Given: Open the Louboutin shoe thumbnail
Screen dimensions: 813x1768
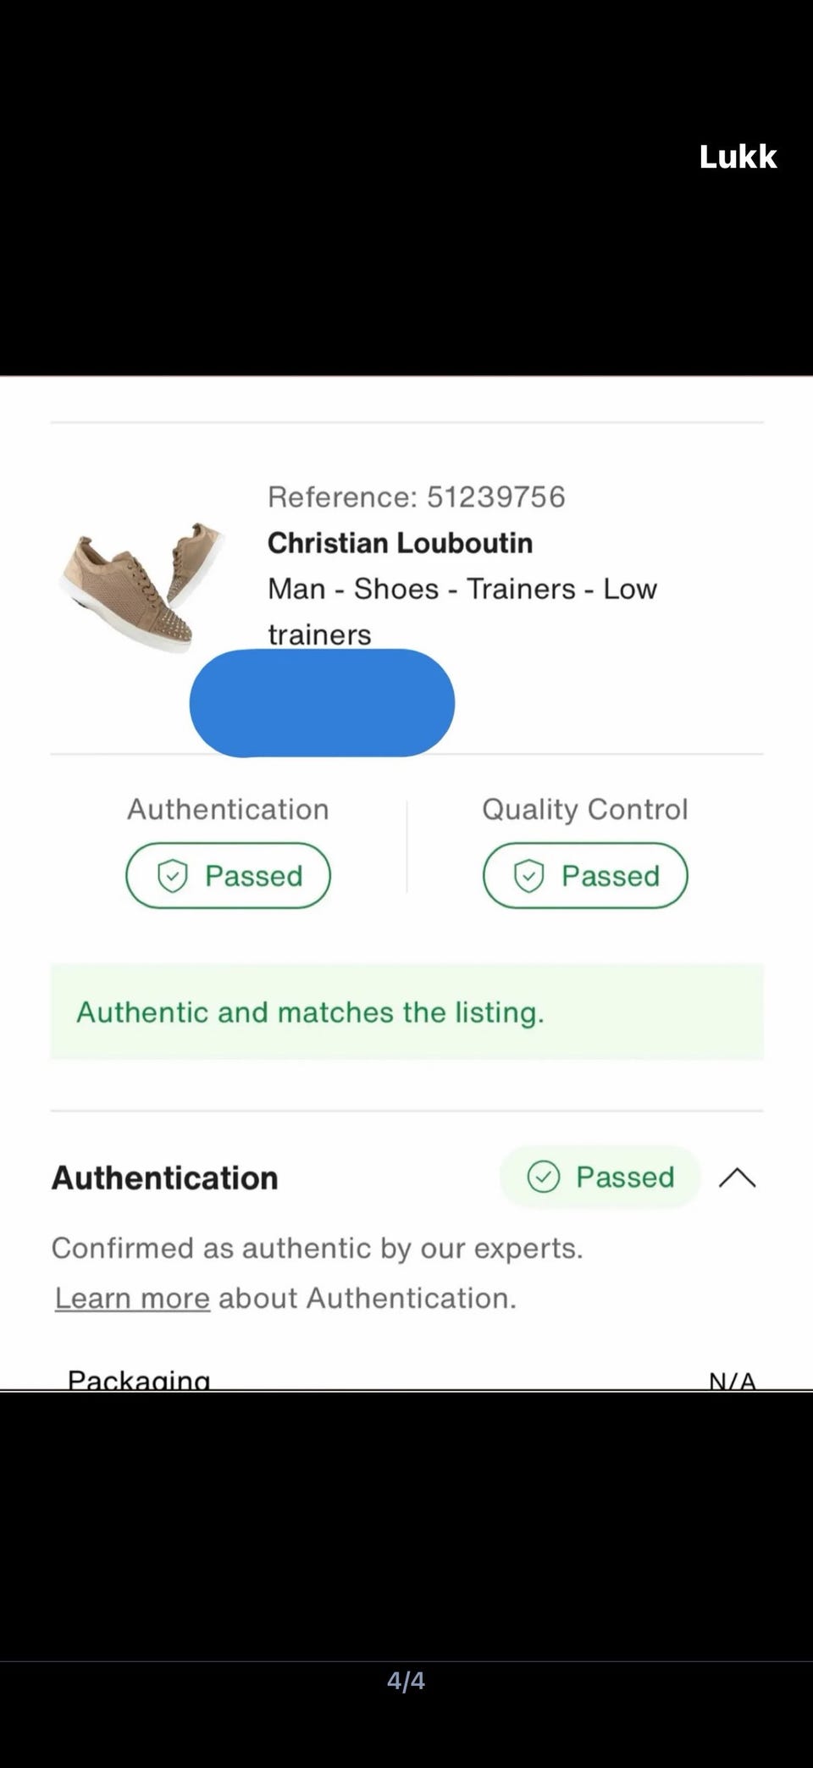Looking at the screenshot, I should 142,586.
